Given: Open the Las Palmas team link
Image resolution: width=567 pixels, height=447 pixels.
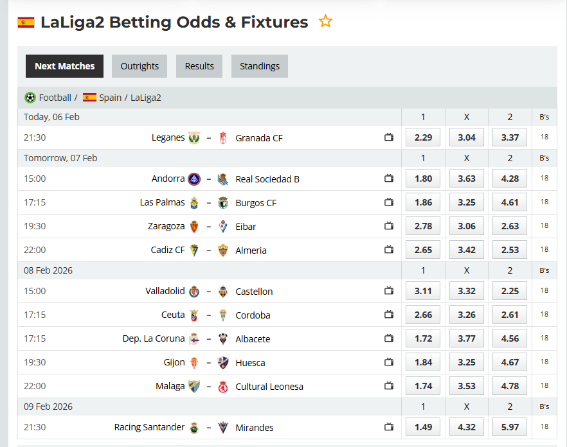Looking at the screenshot, I should tap(162, 202).
